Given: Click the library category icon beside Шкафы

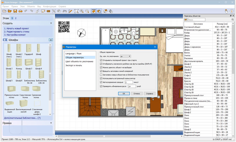Looking at the screenshot, I should [5, 40].
